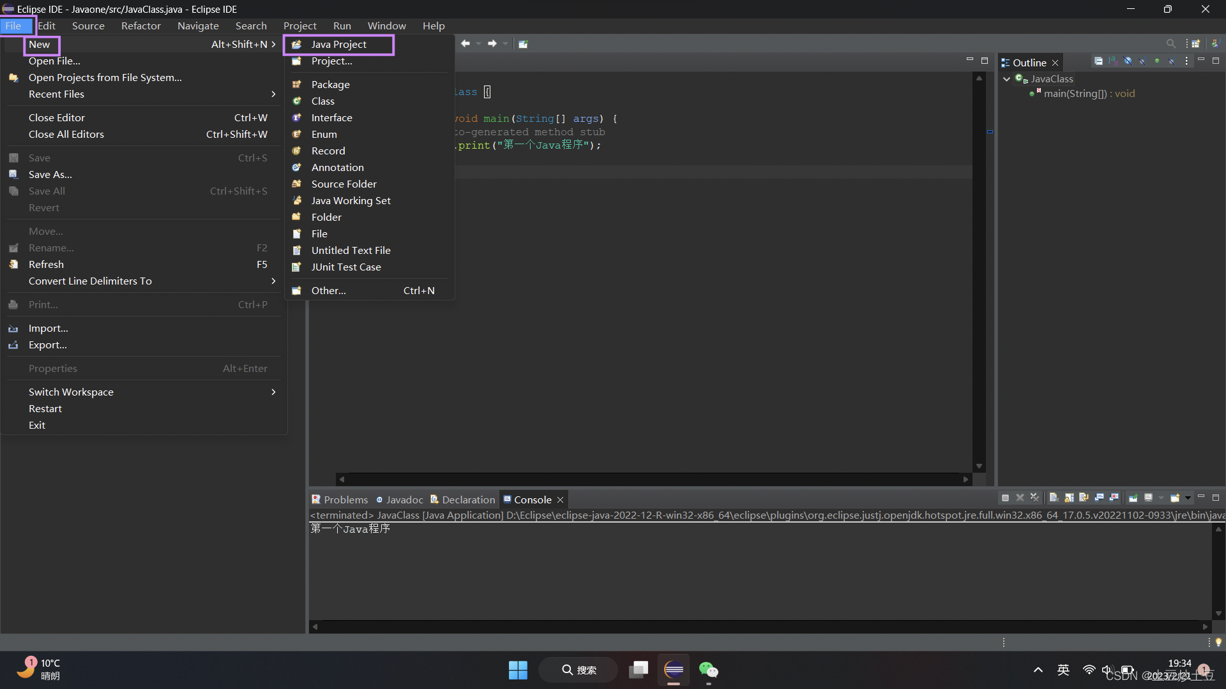Click the Interface icon in New submenu

(x=297, y=117)
